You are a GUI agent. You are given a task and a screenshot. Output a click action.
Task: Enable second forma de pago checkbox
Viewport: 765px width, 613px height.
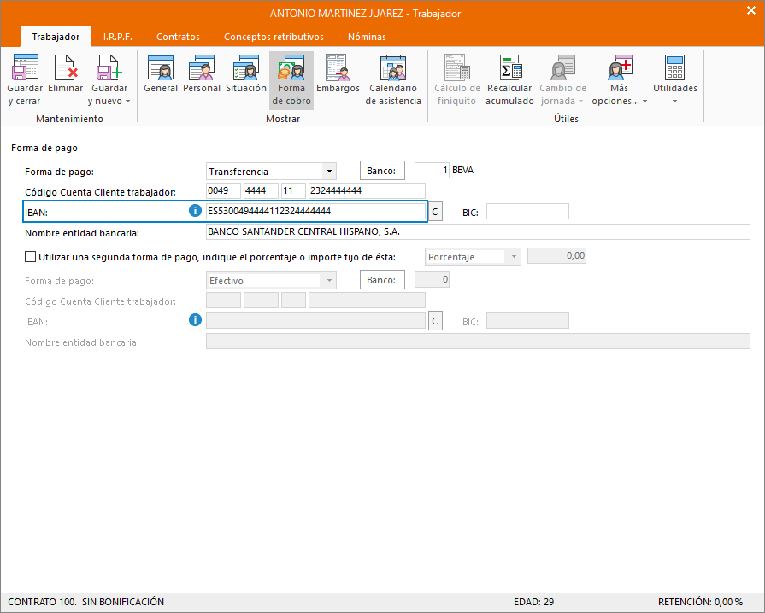point(30,256)
